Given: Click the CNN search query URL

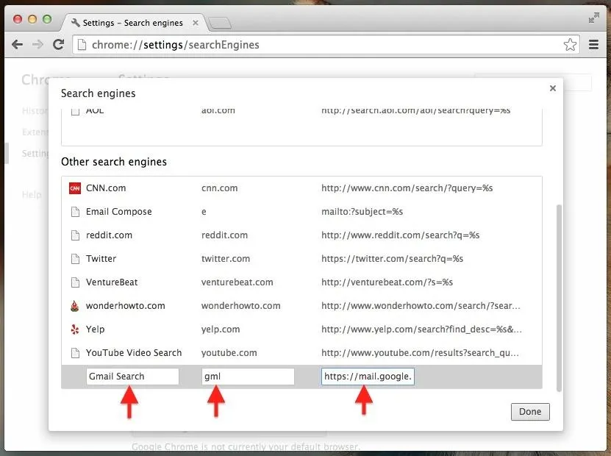Looking at the screenshot, I should [407, 188].
